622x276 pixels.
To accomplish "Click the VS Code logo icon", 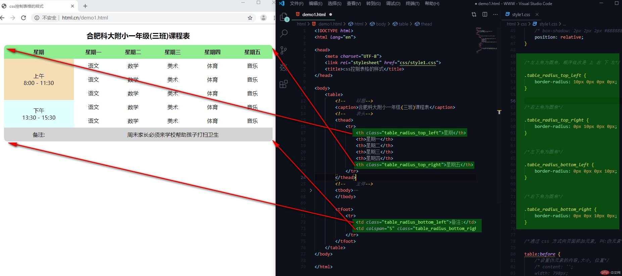I will pos(282,3).
